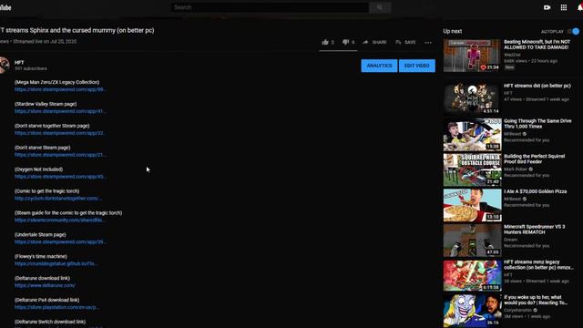Open the Mega Man Zero/ZX Steam link
Image resolution: width=583 pixels, height=328 pixels.
click(60, 89)
